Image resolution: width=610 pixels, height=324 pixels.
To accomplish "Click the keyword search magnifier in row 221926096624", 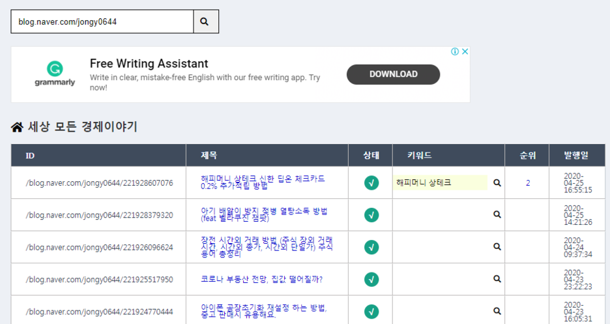I will (x=497, y=246).
